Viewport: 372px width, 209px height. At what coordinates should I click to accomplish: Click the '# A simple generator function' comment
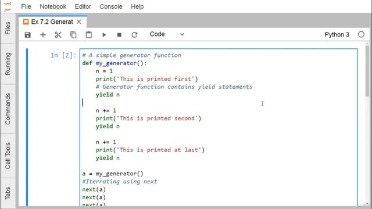click(x=131, y=55)
